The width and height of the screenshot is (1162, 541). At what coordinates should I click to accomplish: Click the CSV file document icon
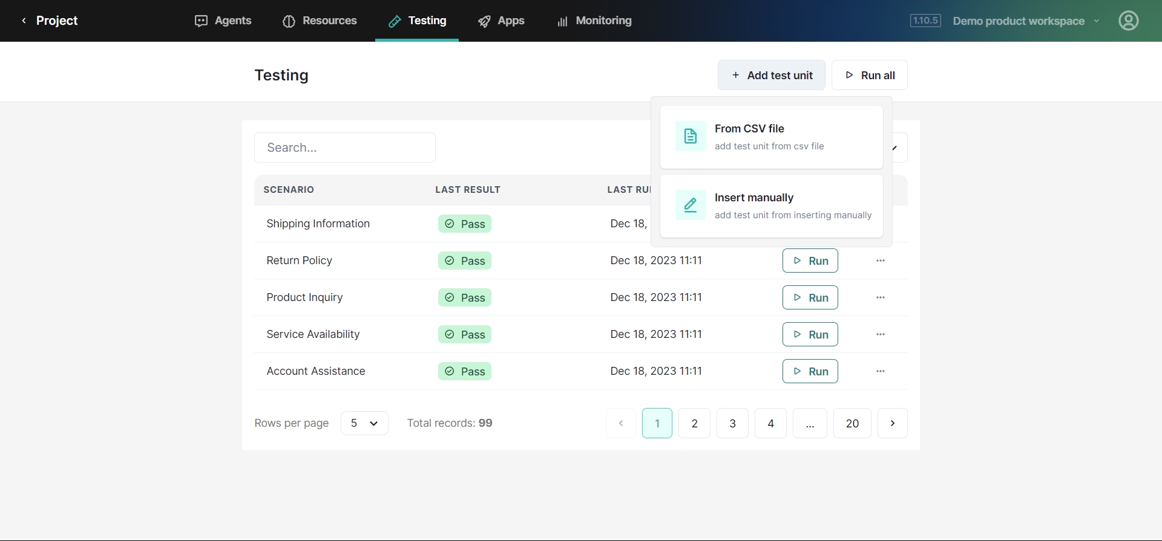click(x=690, y=137)
